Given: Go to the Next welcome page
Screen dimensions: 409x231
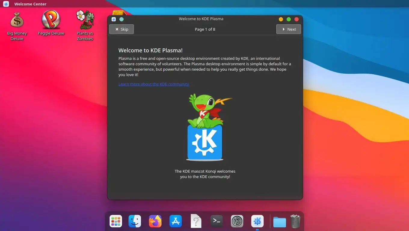Looking at the screenshot, I should click(x=289, y=29).
